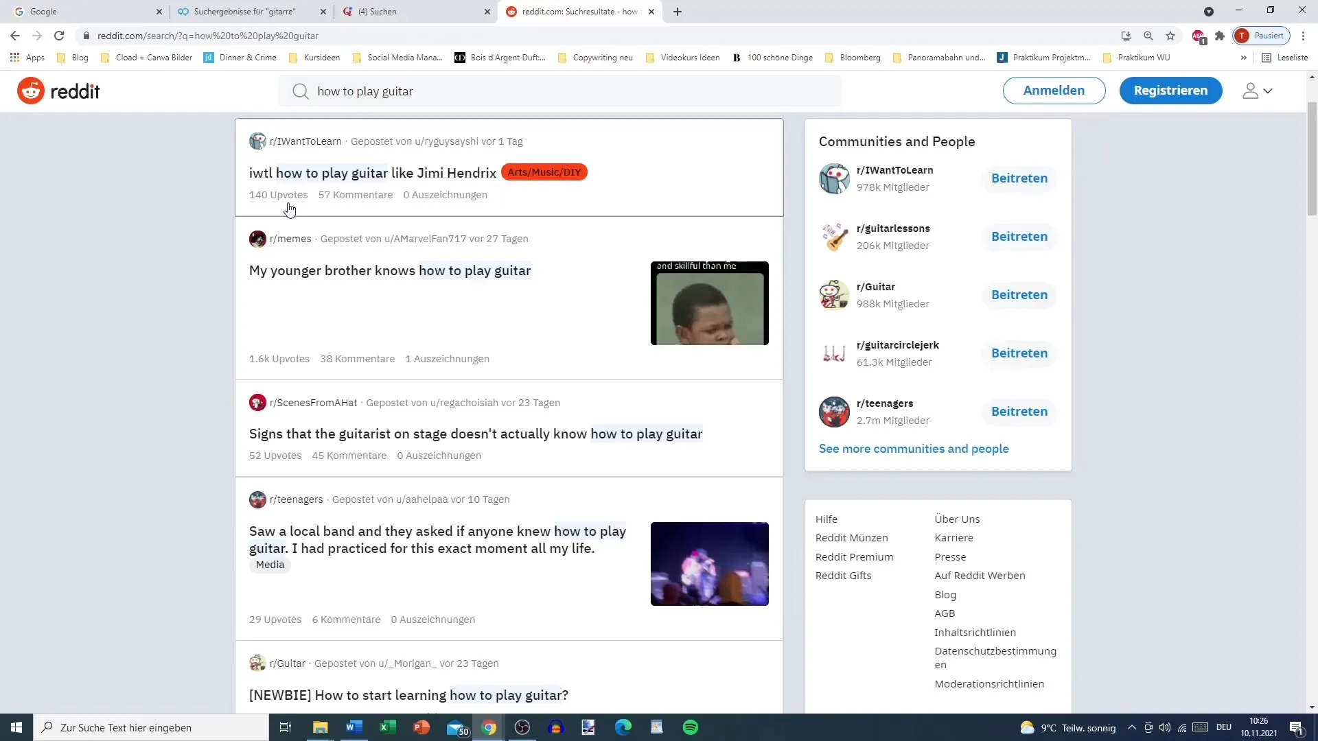
Task: Open the r/memes avatar icon in post header
Action: coord(257,239)
